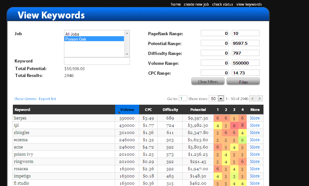This screenshot has height=186, width=309.
Task: Go to create new job page
Action: [196, 4]
